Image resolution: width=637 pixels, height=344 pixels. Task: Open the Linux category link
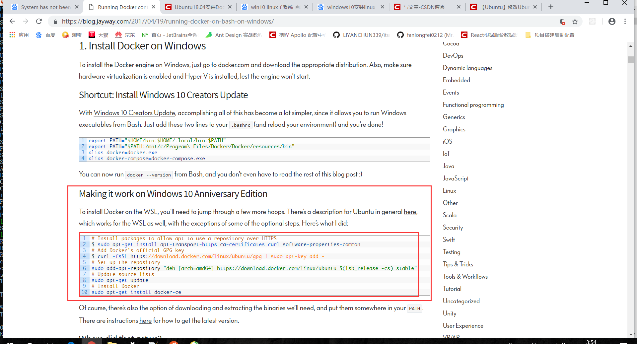tap(449, 191)
